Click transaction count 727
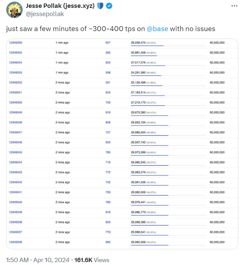This screenshot has width=244, height=265. click(108, 132)
